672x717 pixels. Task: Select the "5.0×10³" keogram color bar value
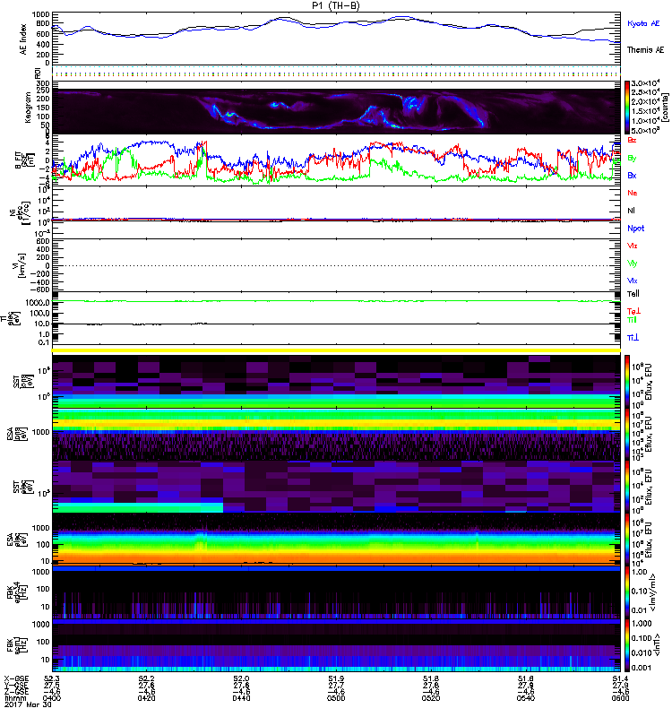tap(645, 131)
